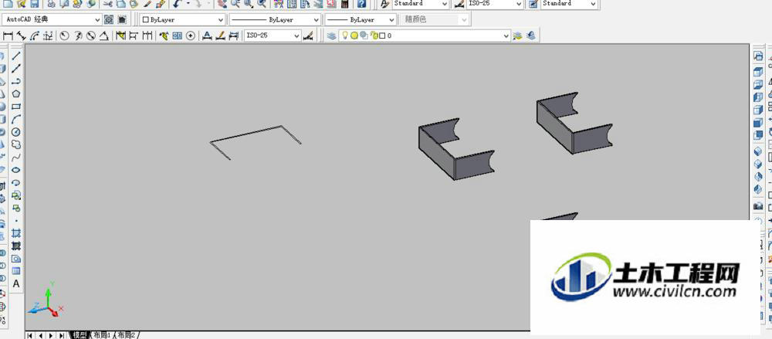Select the Multiline Text A tool
The width and height of the screenshot is (772, 339).
pyautogui.click(x=16, y=284)
